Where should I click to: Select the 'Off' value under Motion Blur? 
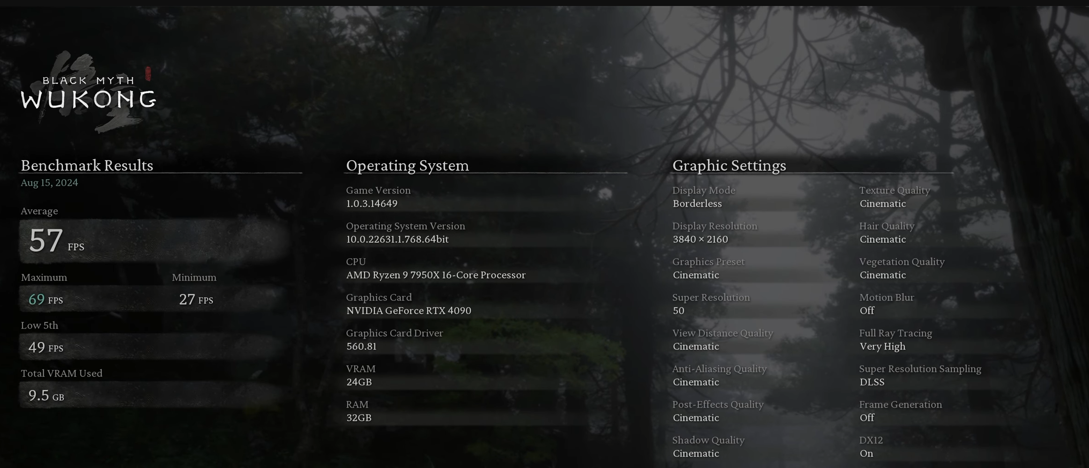[x=867, y=311]
